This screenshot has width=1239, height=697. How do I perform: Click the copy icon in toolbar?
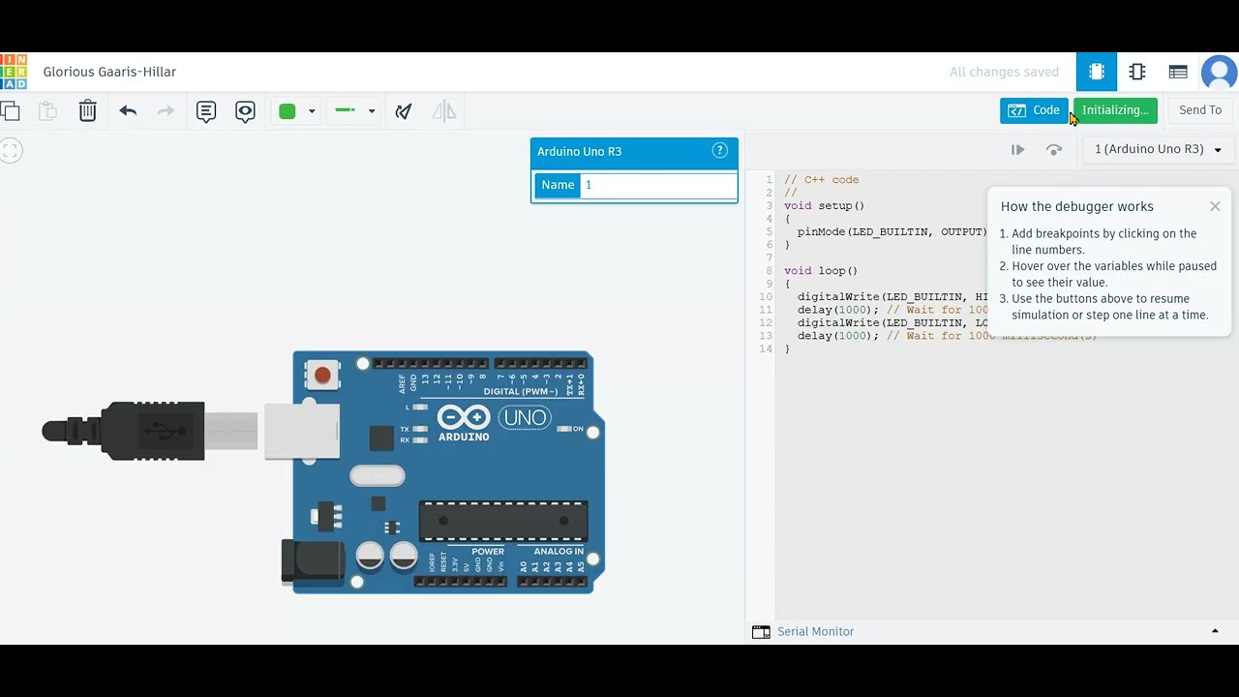[10, 110]
